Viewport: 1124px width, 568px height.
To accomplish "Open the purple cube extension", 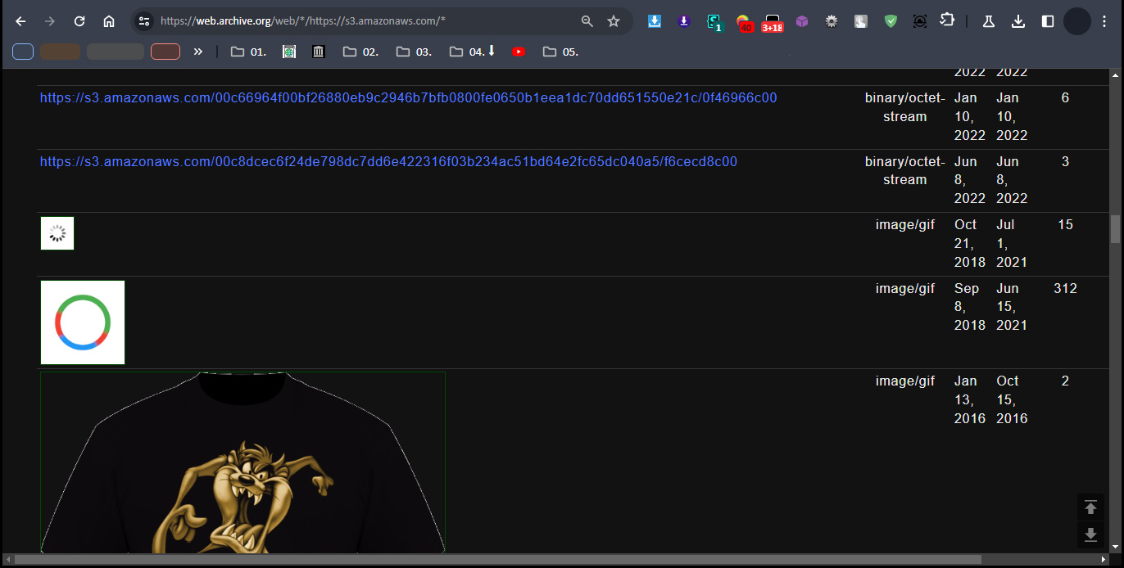I will (802, 21).
